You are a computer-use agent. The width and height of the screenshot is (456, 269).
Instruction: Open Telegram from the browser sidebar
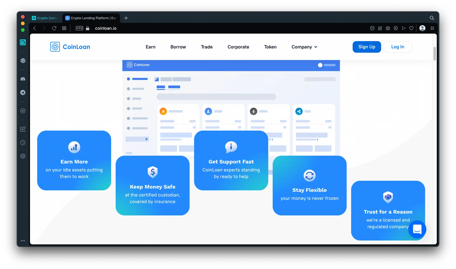23,92
